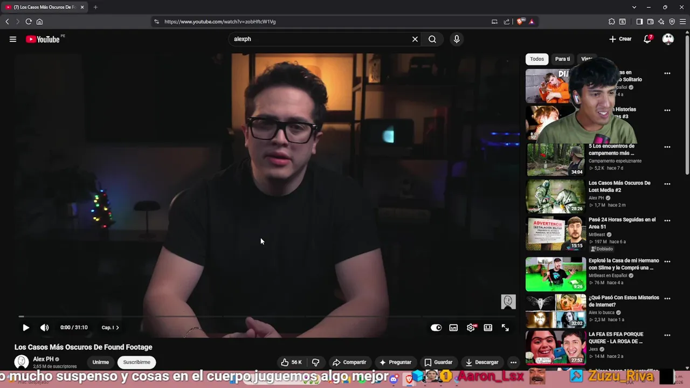Screen dimensions: 690x388
Task: Close the YouTube browser tab
Action: click(82, 7)
